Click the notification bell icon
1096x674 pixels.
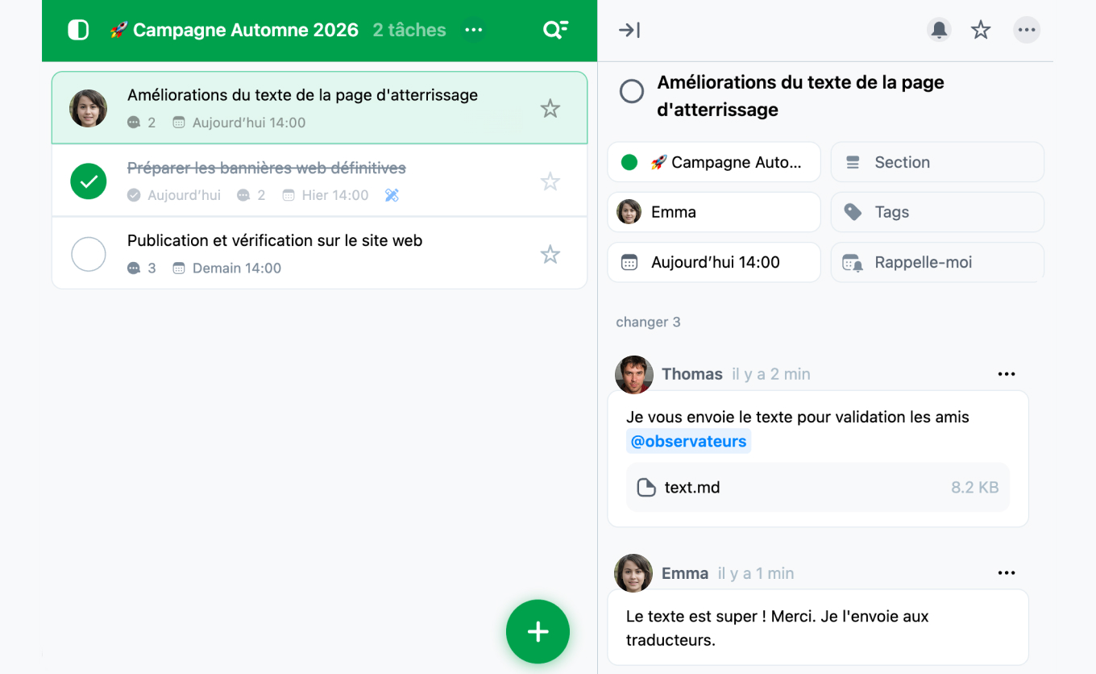[x=939, y=31]
